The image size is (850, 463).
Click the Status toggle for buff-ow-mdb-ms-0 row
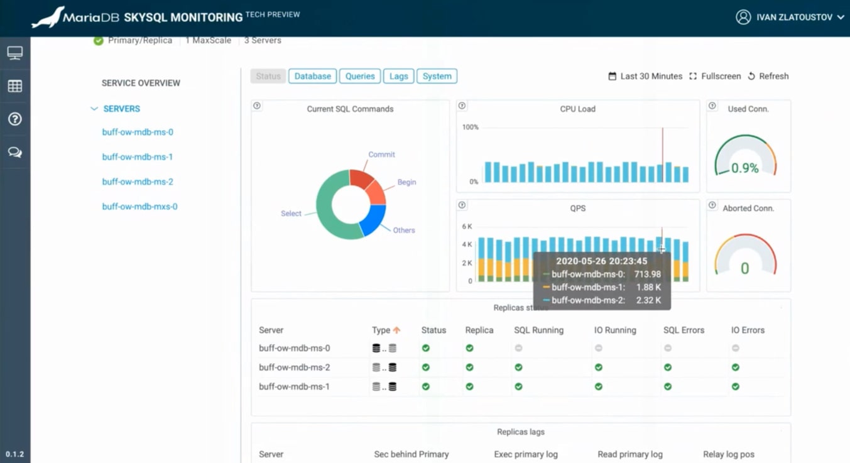[426, 347]
